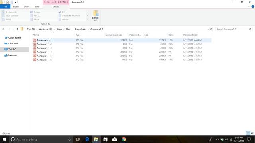The height and width of the screenshot is (143, 255).
Task: Click khan in the address path
Action: (69, 29)
